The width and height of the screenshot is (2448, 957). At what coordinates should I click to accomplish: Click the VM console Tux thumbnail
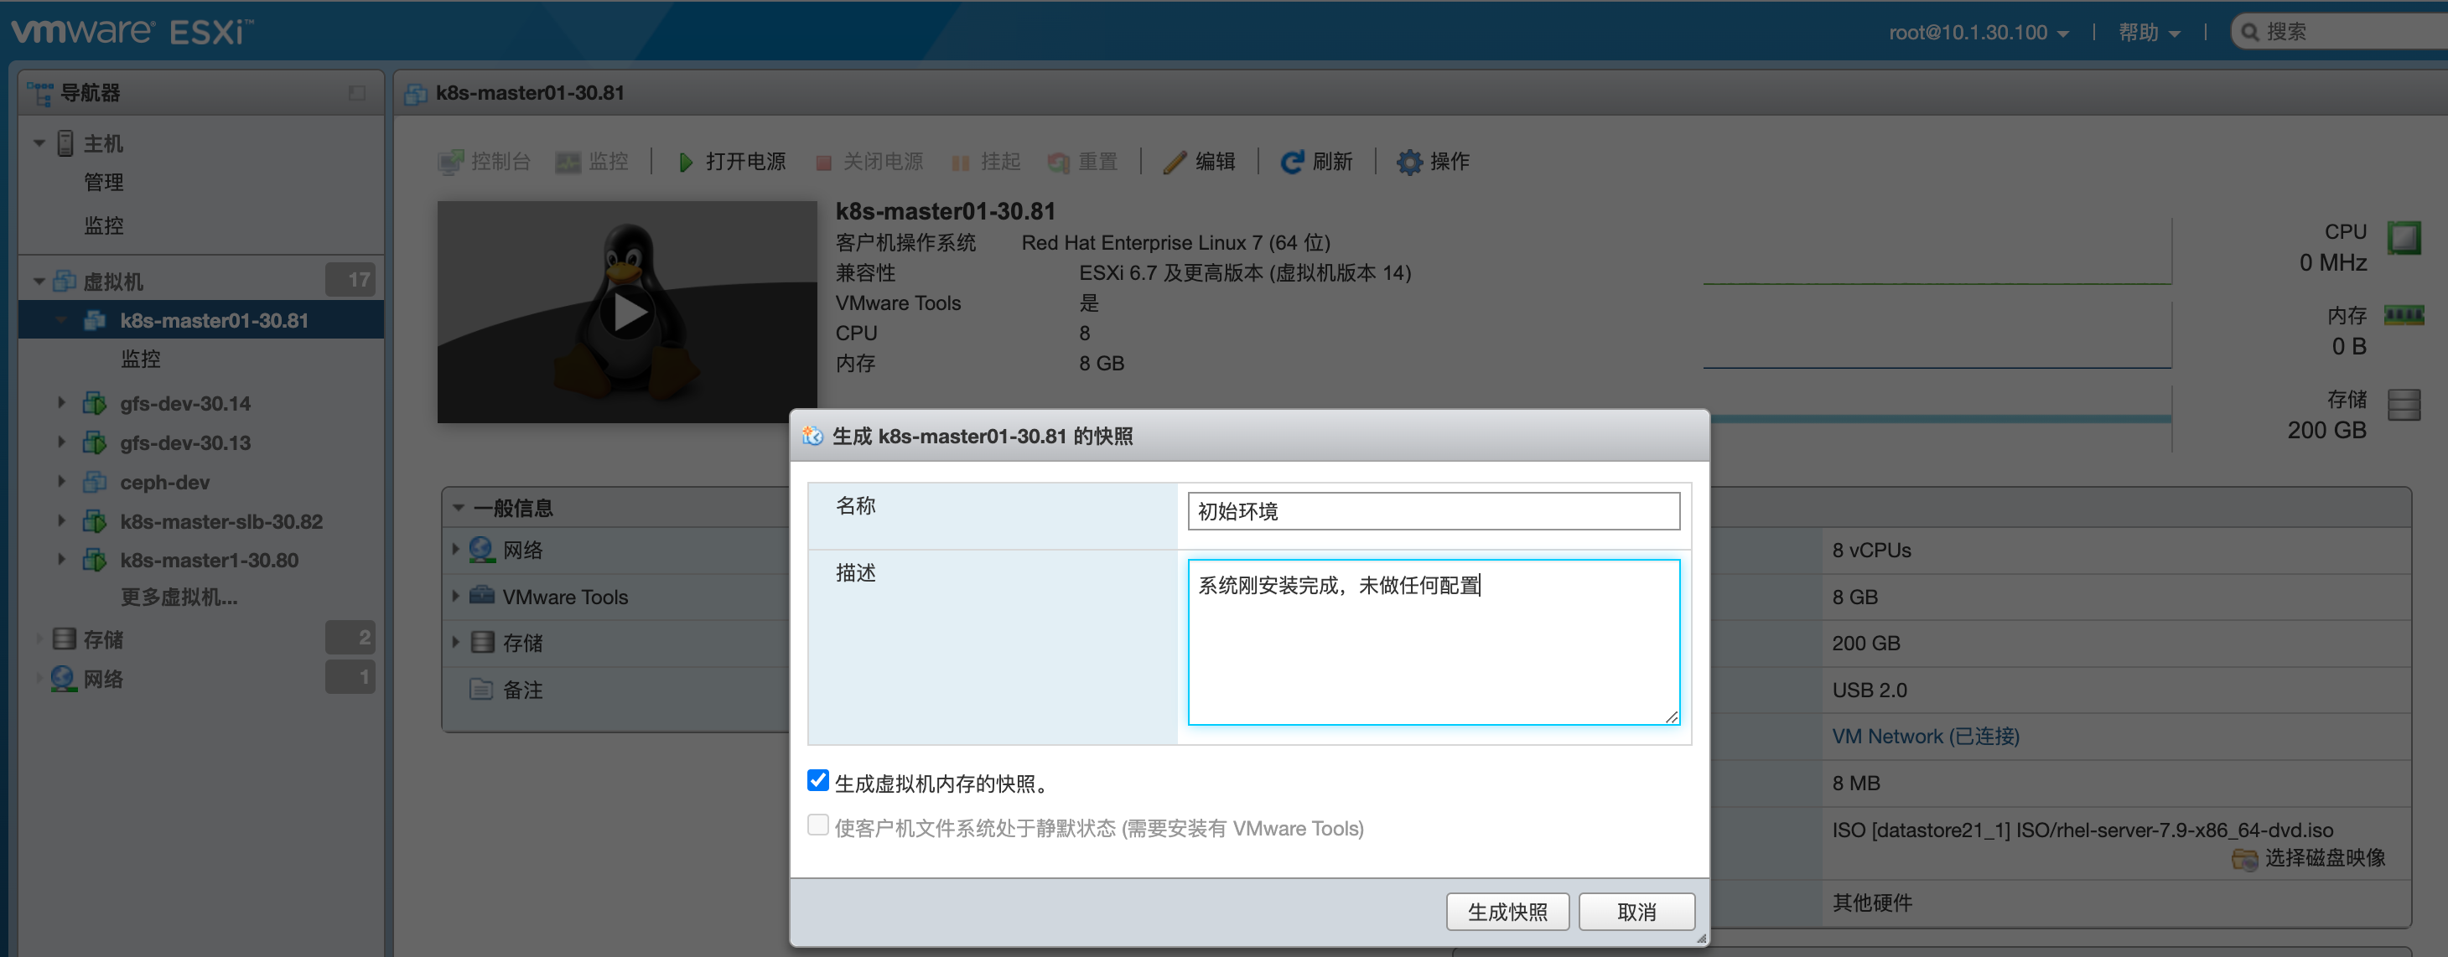point(627,312)
